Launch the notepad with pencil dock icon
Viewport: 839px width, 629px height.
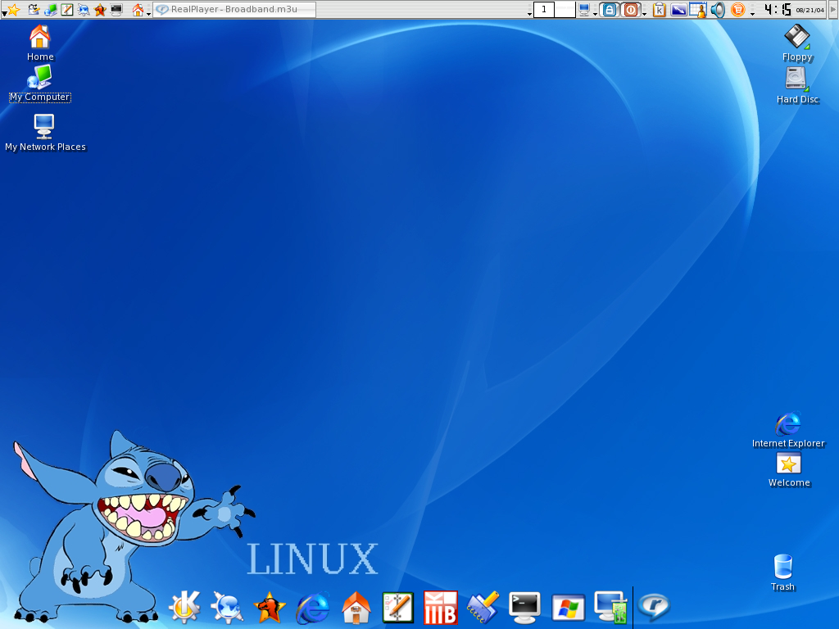[398, 607]
